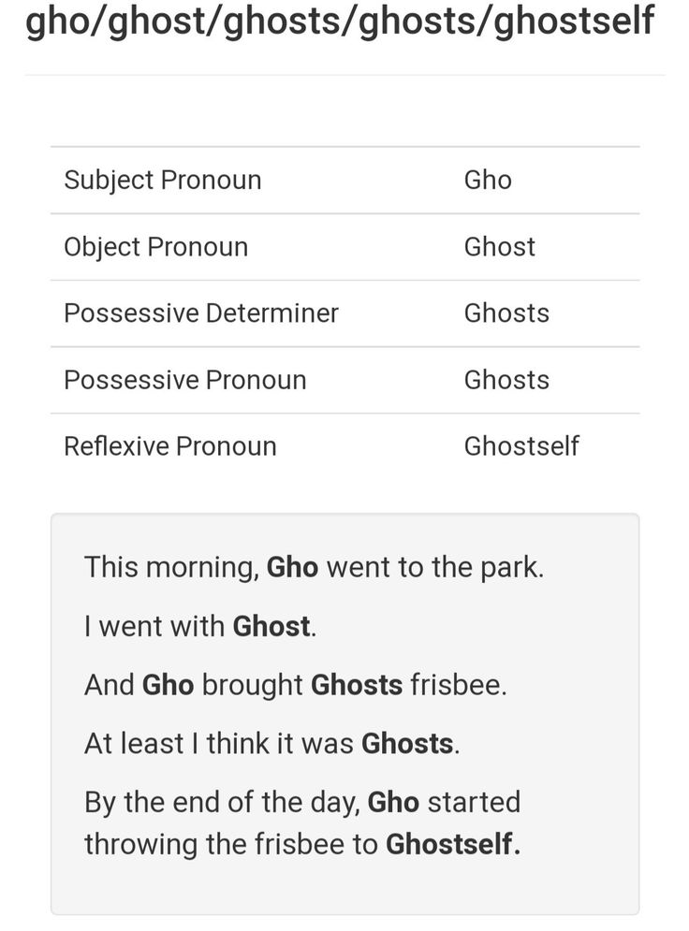Click bold Ghost in second example sentence
The width and height of the screenshot is (689, 931).
coord(271,626)
